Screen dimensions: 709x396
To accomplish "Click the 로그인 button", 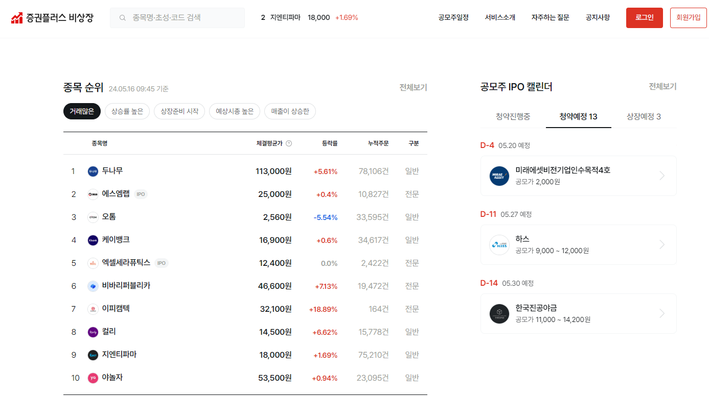I will [644, 17].
